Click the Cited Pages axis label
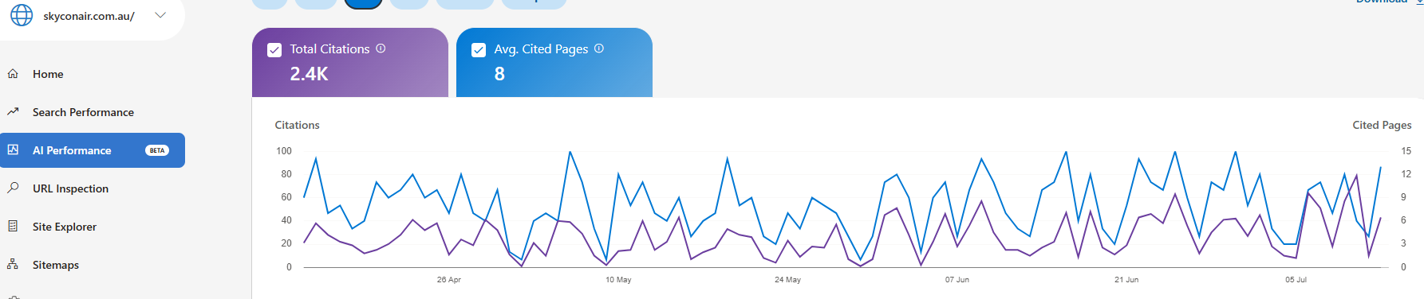 pos(1382,125)
